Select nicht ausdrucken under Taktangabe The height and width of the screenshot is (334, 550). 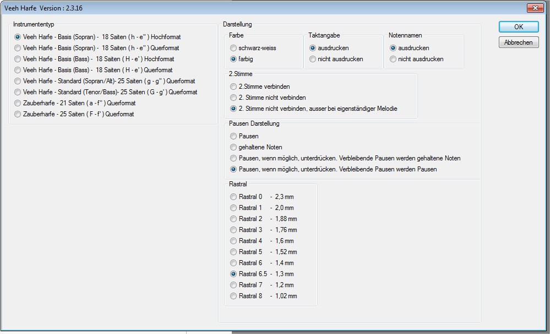pyautogui.click(x=313, y=59)
